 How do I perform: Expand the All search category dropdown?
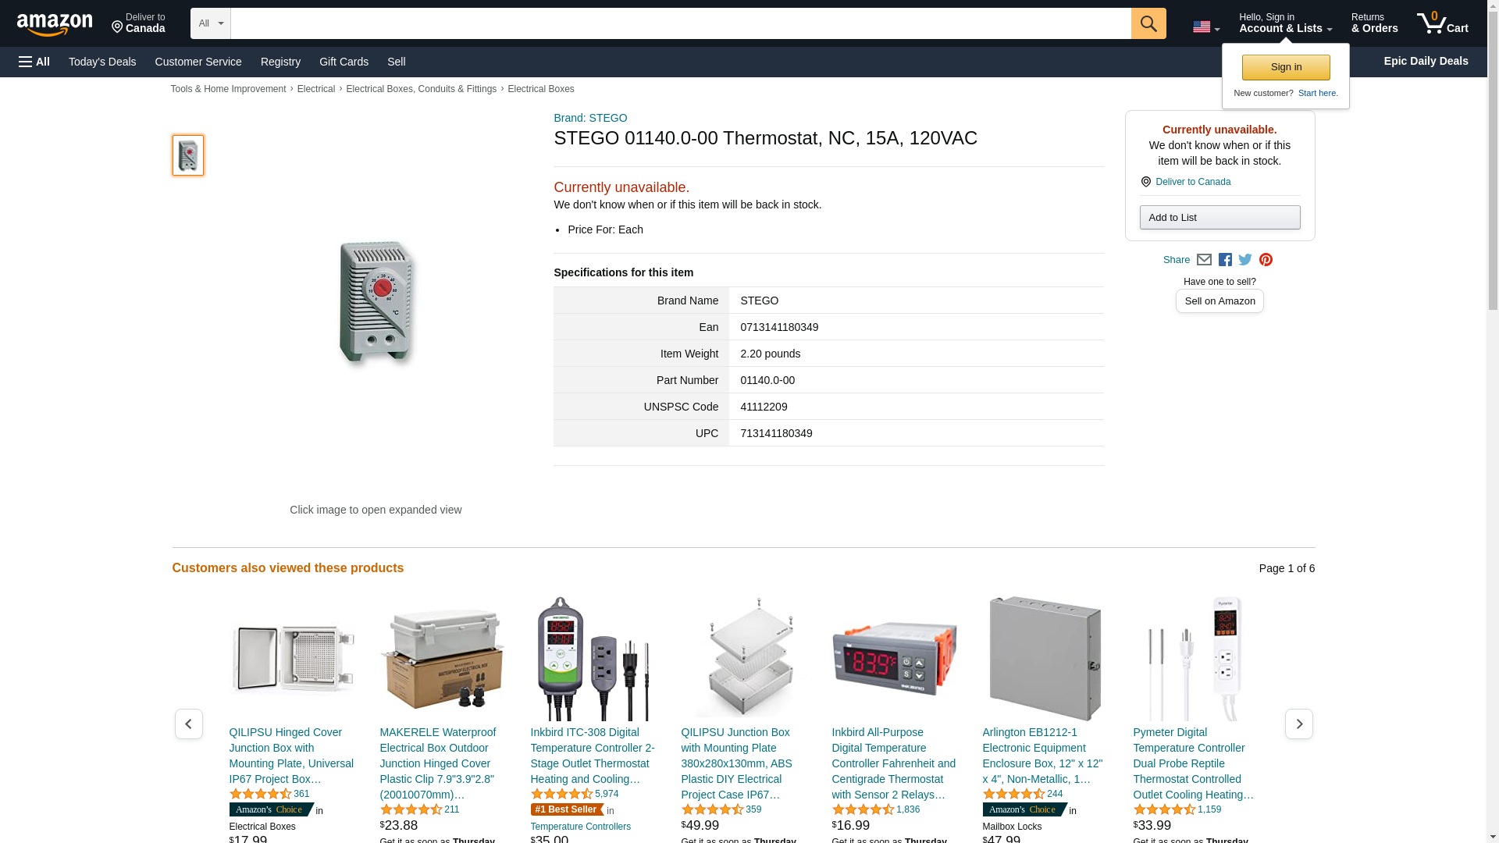click(211, 23)
